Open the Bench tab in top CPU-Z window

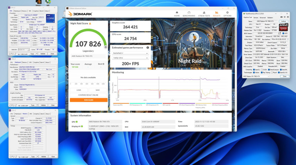(42, 11)
